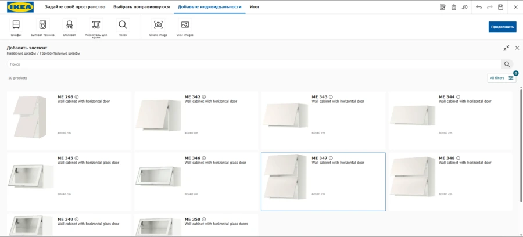Click the magnifier button in search field
Screen dimensions: 523x237
pyautogui.click(x=507, y=64)
